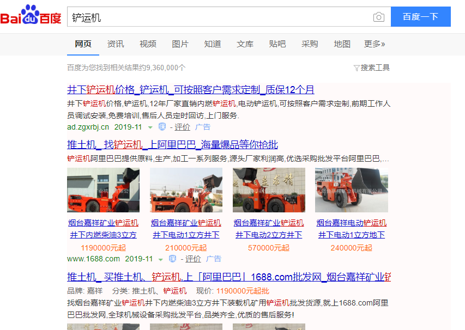Viewport: 465px width, 330px height.
Task: Click the funnel icon beside 搜索工具
Action: [x=357, y=68]
